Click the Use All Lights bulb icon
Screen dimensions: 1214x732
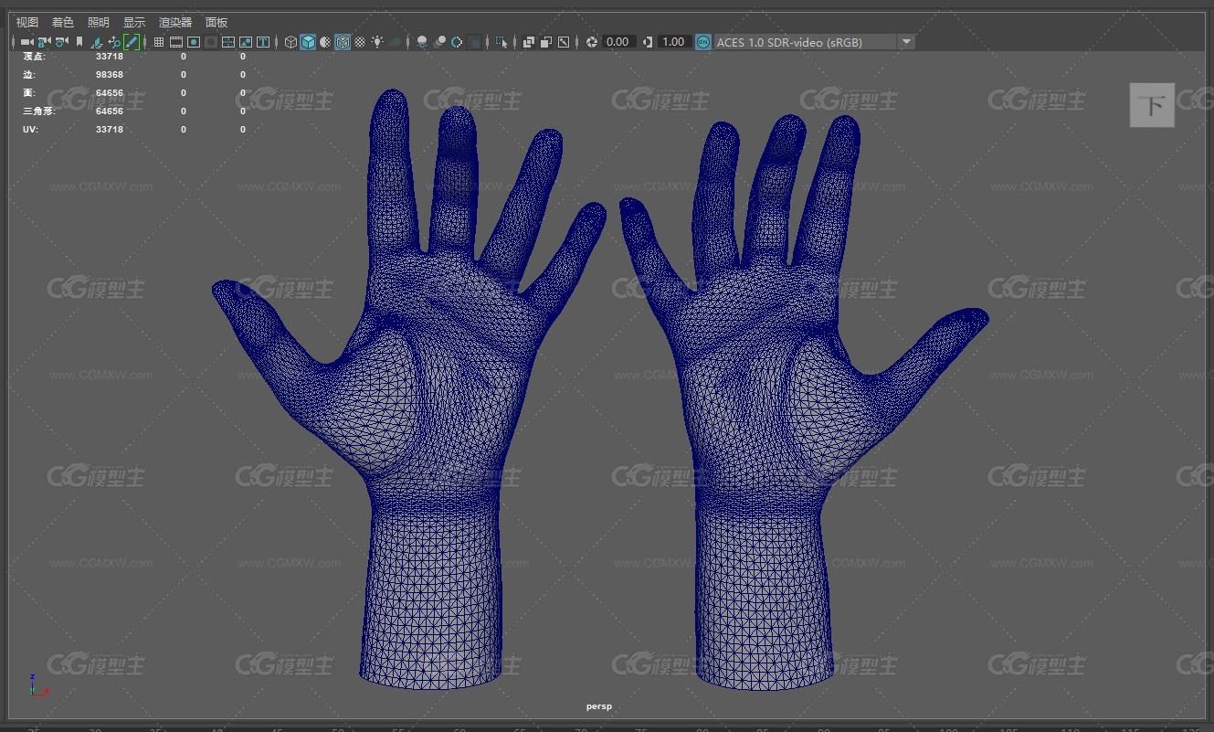click(x=377, y=42)
